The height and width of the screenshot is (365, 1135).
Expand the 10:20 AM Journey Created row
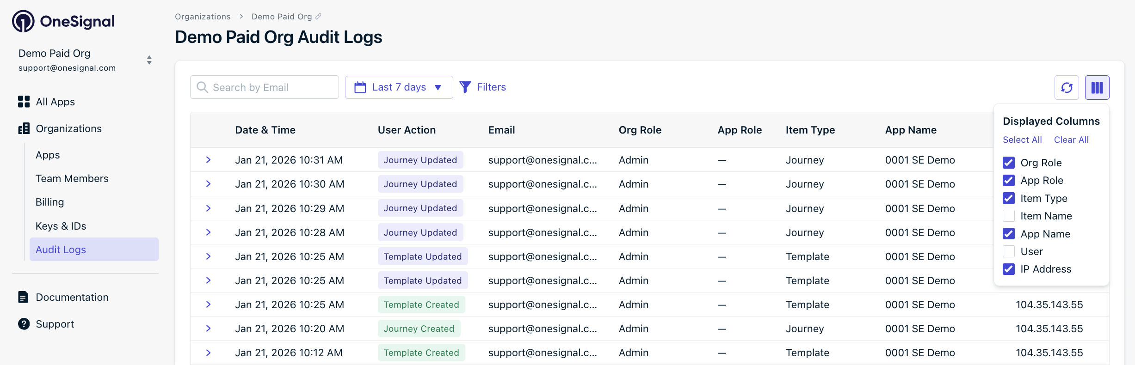pos(208,328)
